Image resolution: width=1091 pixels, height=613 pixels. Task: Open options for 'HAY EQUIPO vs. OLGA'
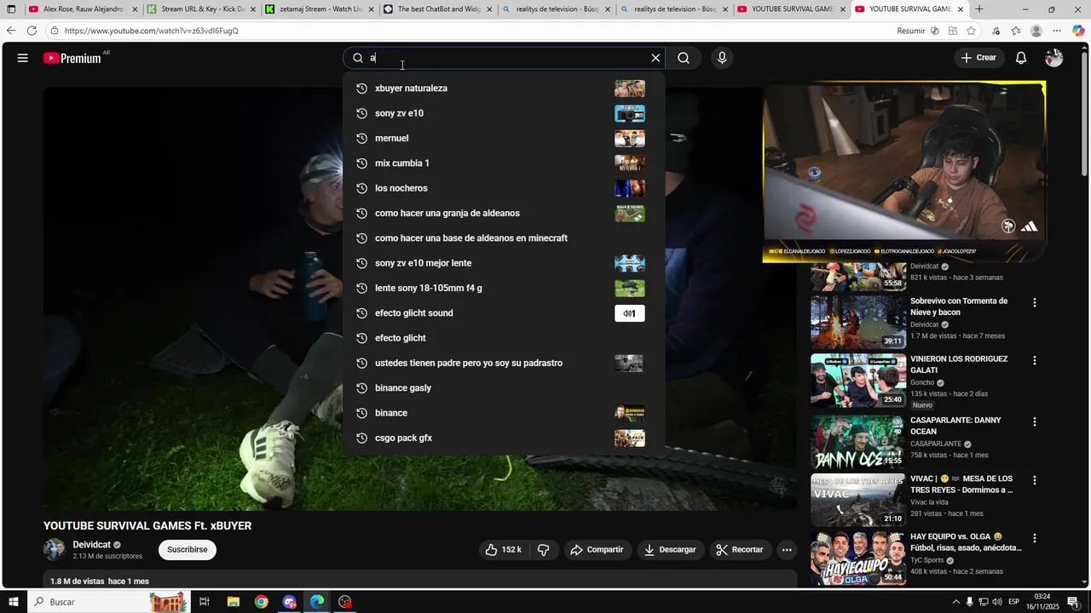(x=1035, y=539)
